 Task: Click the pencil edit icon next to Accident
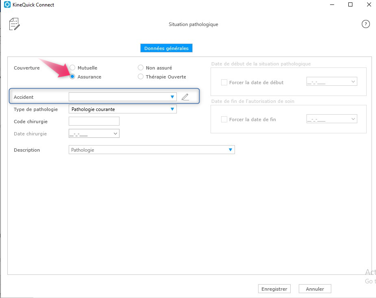click(x=185, y=97)
